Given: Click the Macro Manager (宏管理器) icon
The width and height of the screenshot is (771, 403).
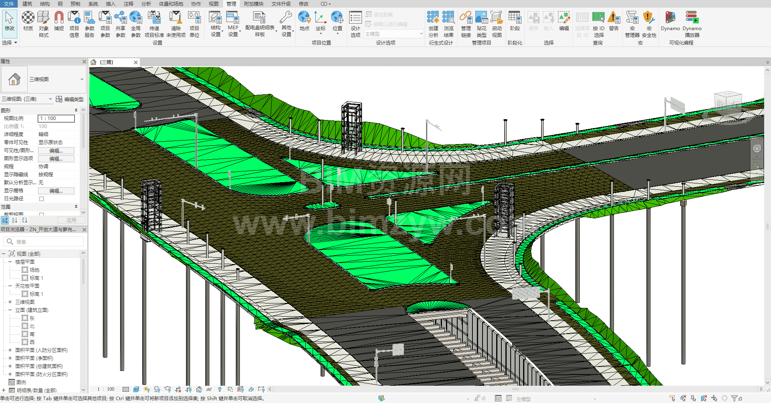Looking at the screenshot, I should coord(632,24).
